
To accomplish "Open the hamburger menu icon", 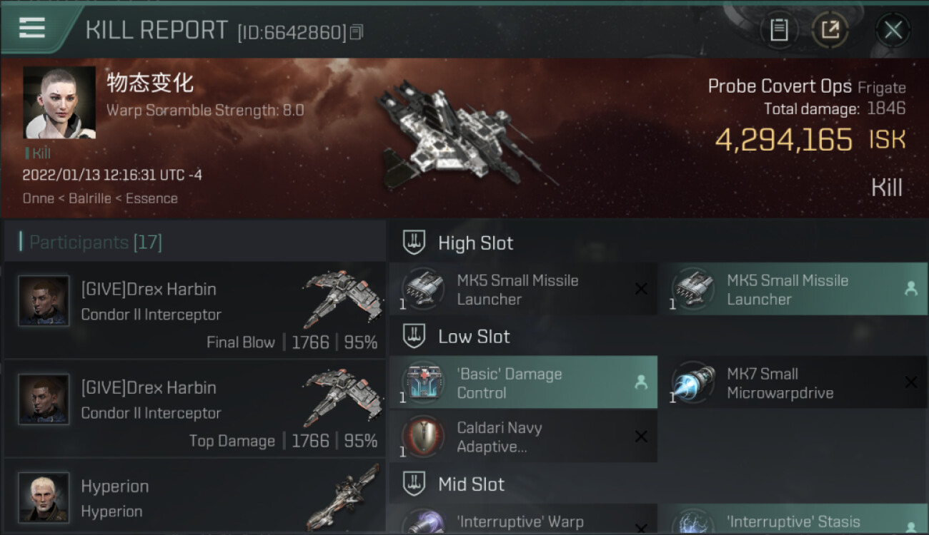I will tap(32, 28).
